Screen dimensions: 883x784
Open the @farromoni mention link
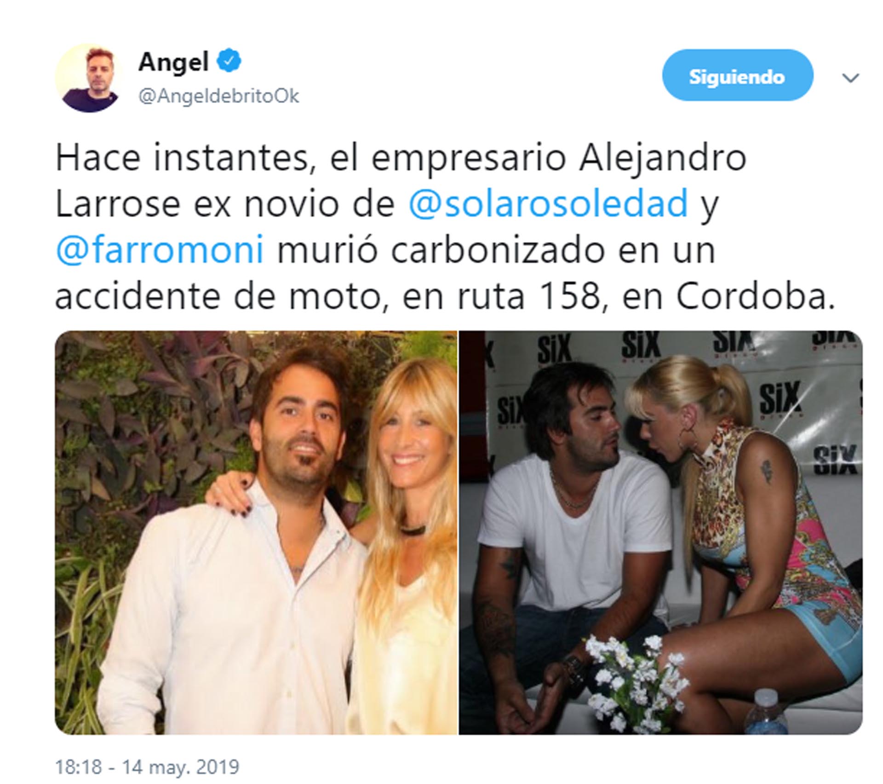coord(159,250)
